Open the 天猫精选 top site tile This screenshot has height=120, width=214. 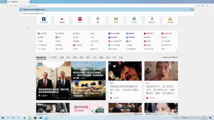pyautogui.click(x=62, y=20)
